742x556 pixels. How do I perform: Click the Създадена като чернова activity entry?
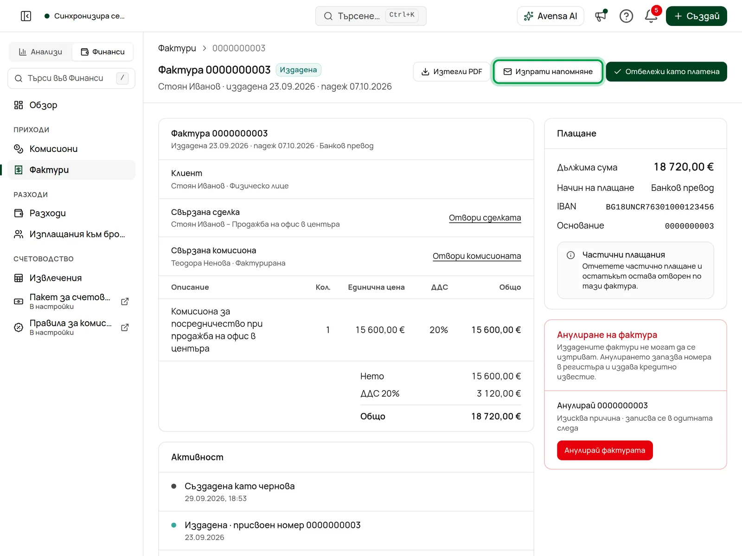pos(346,492)
